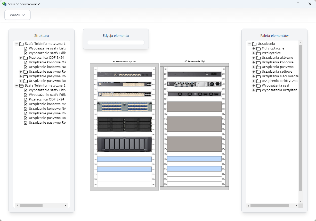Expand the Przełącznica ODF 3x24 folder node
This screenshot has width=316, height=221.
coord(21,58)
